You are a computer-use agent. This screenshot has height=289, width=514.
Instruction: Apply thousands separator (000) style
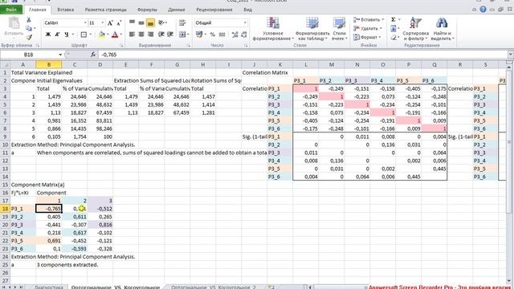point(222,34)
